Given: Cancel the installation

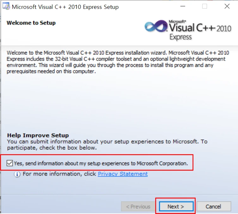Looking at the screenshot, I should pyautogui.click(x=213, y=206).
